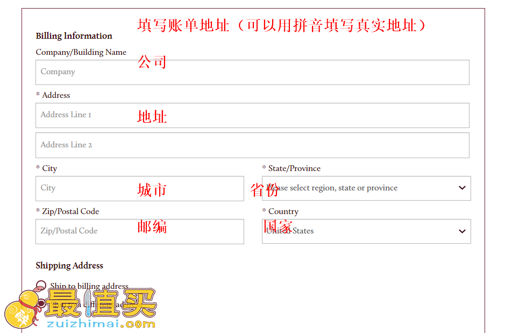
Task: Click the Company/Building Name label
Action: (81, 52)
